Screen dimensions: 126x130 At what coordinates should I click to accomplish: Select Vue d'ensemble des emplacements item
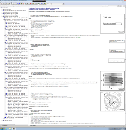(18, 101)
